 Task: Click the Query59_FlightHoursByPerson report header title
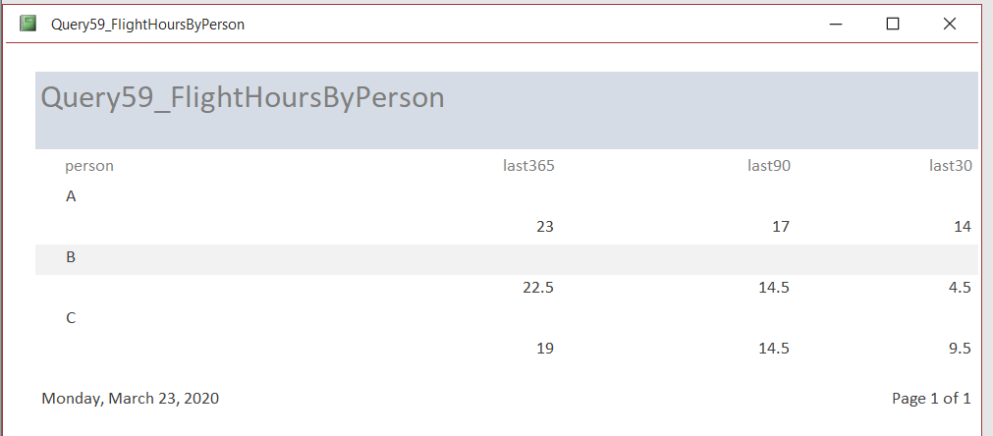click(243, 97)
